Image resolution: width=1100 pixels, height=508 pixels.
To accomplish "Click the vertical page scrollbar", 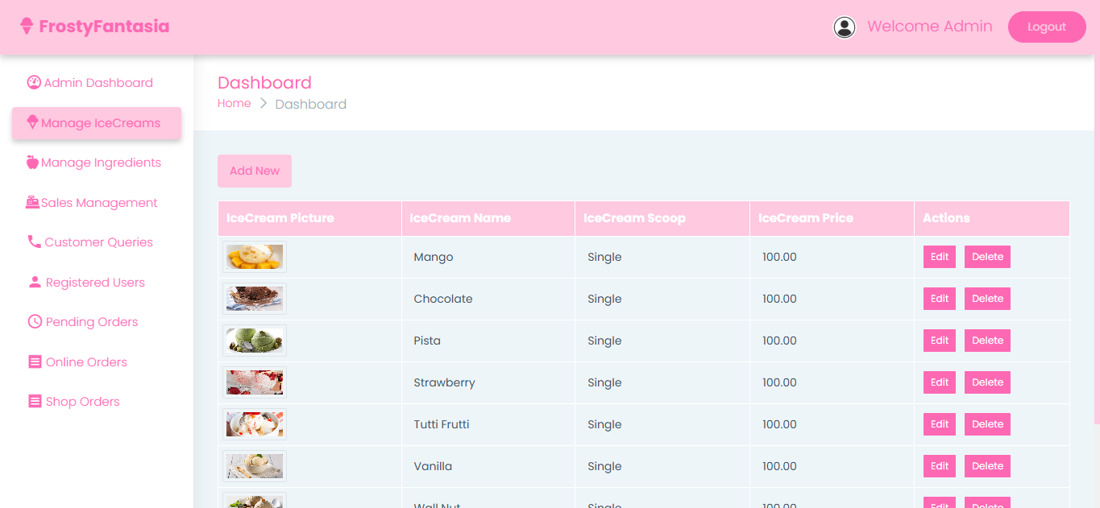I will 1096,242.
